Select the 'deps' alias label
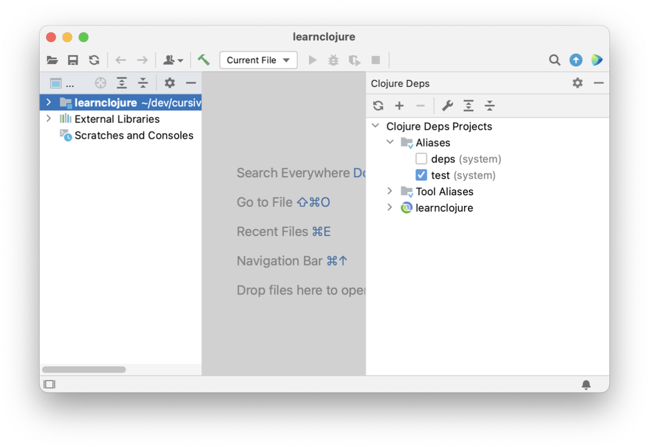This screenshot has width=649, height=447. [x=443, y=159]
